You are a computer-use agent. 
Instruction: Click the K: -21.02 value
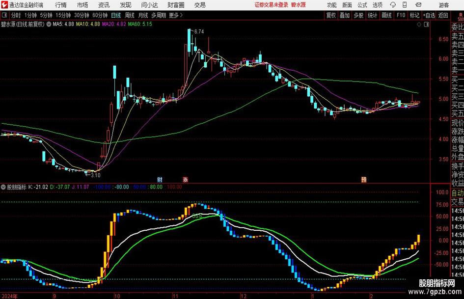click(x=38, y=187)
